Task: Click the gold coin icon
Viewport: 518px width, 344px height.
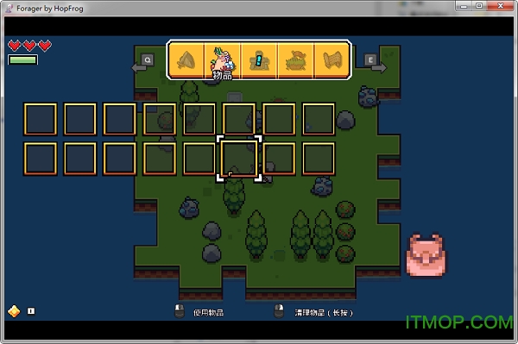Action: coord(14,311)
